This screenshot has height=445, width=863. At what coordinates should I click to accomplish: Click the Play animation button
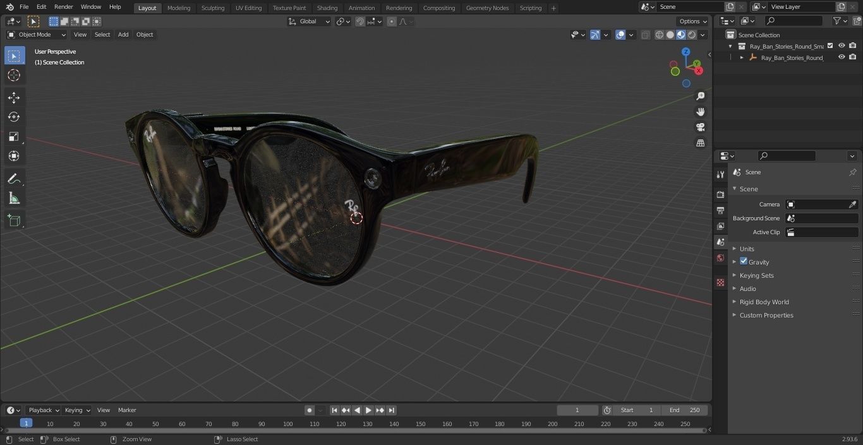pyautogui.click(x=368, y=410)
